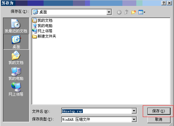Select the 新建文件夹 folder
This screenshot has width=174, height=126.
(44, 36)
